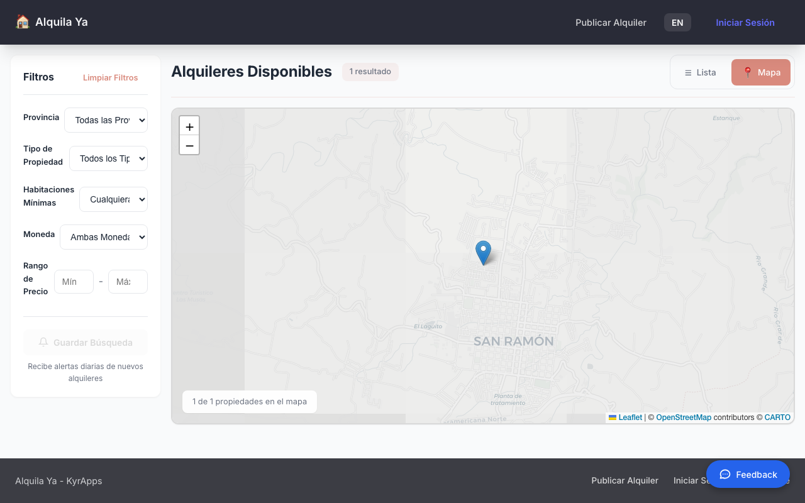Expand the Tipo de Propiedad dropdown
This screenshot has width=805, height=503.
tap(108, 158)
